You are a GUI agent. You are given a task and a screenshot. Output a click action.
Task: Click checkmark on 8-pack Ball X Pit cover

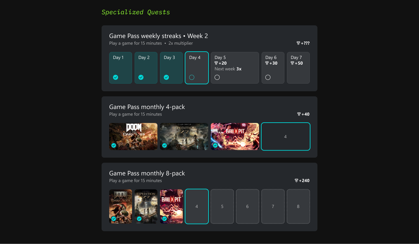(164, 219)
